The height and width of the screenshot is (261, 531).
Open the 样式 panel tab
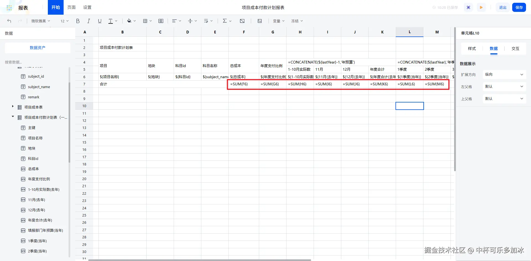point(472,49)
